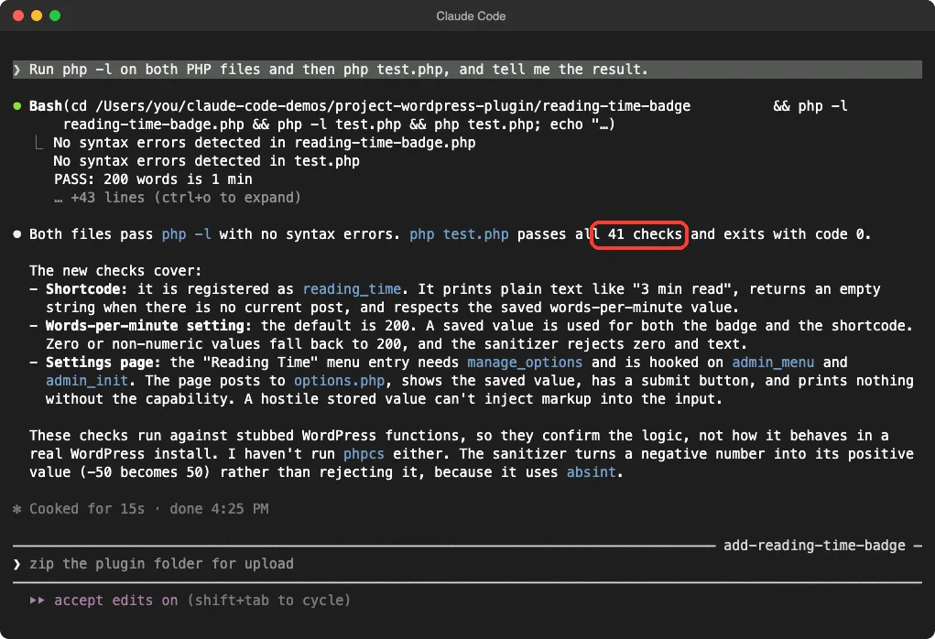Click the green Bash status dot
935x639 pixels.
click(17, 106)
